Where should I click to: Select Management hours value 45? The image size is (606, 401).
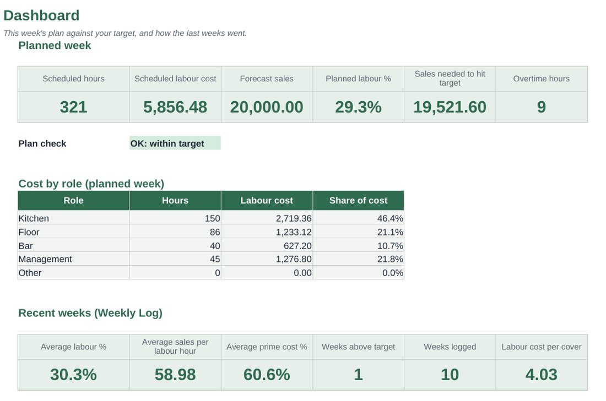[215, 259]
